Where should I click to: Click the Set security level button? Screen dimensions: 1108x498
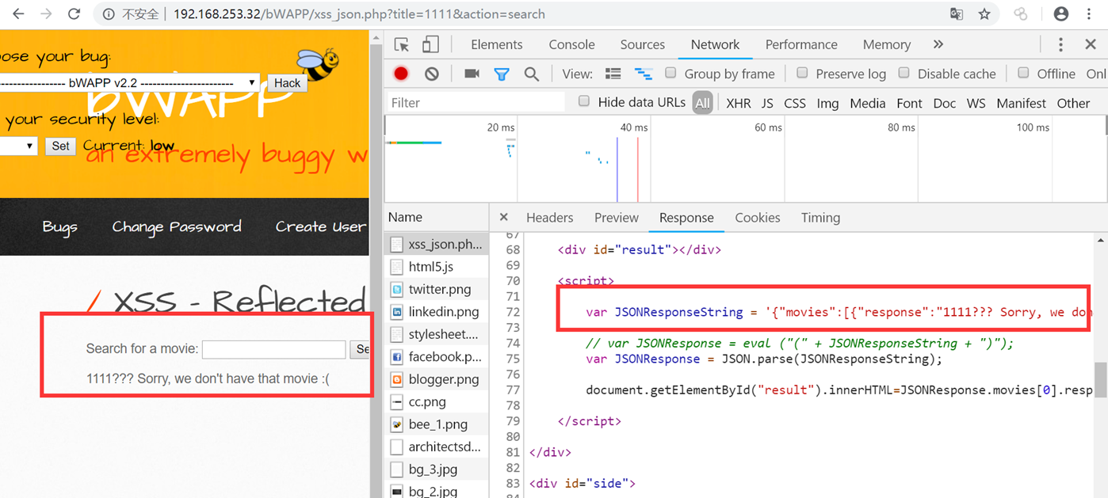(60, 146)
